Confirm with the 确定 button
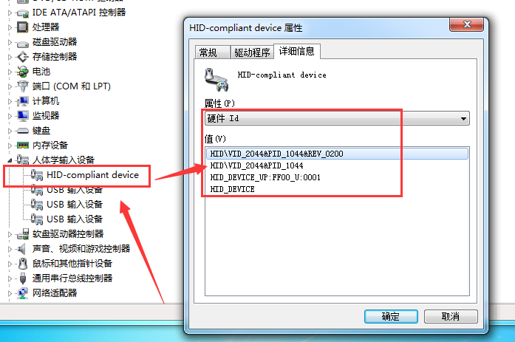This screenshot has width=515, height=342. [391, 316]
